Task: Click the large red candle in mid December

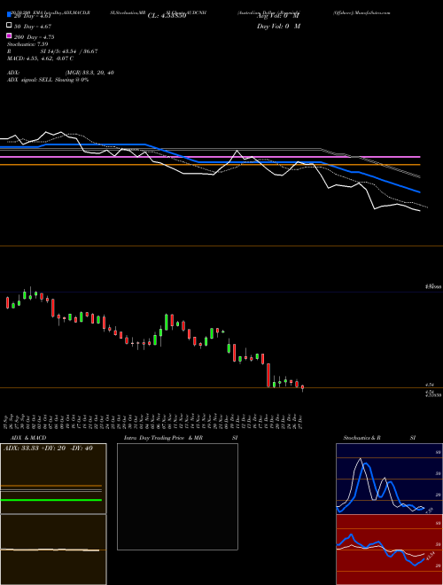Action: tap(268, 375)
